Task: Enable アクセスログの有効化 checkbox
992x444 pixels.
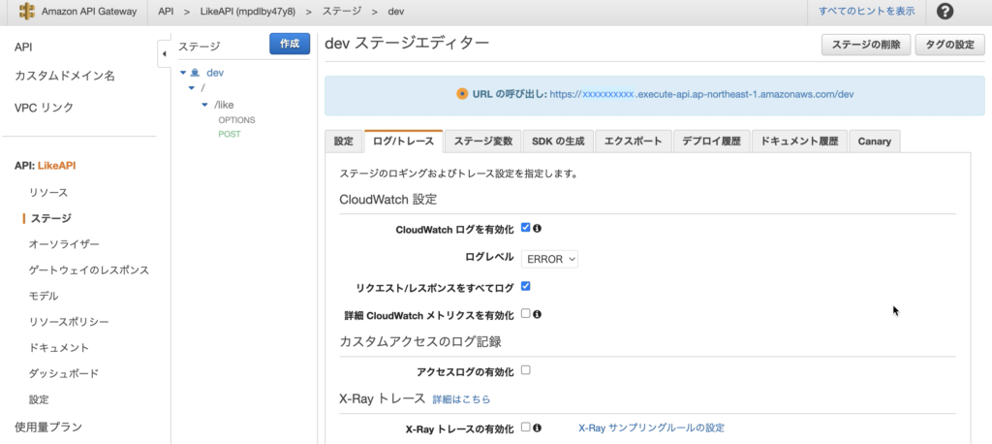Action: click(526, 370)
